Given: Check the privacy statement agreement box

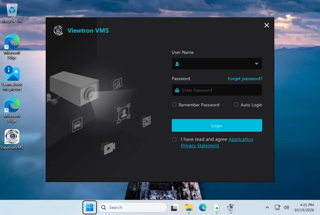Looking at the screenshot, I should click(174, 139).
